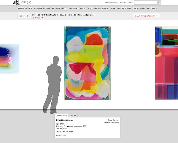Open the Artwork Info link
Image resolution: width=178 pixels, height=143 pixels.
coord(61,135)
